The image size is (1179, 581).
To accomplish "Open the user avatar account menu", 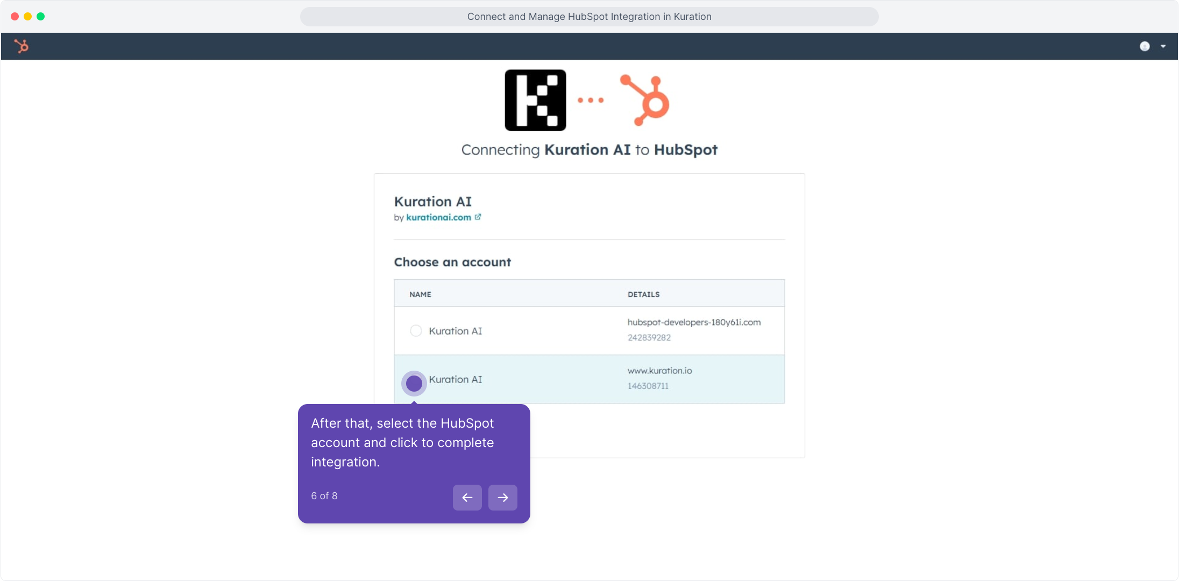I will [1145, 46].
